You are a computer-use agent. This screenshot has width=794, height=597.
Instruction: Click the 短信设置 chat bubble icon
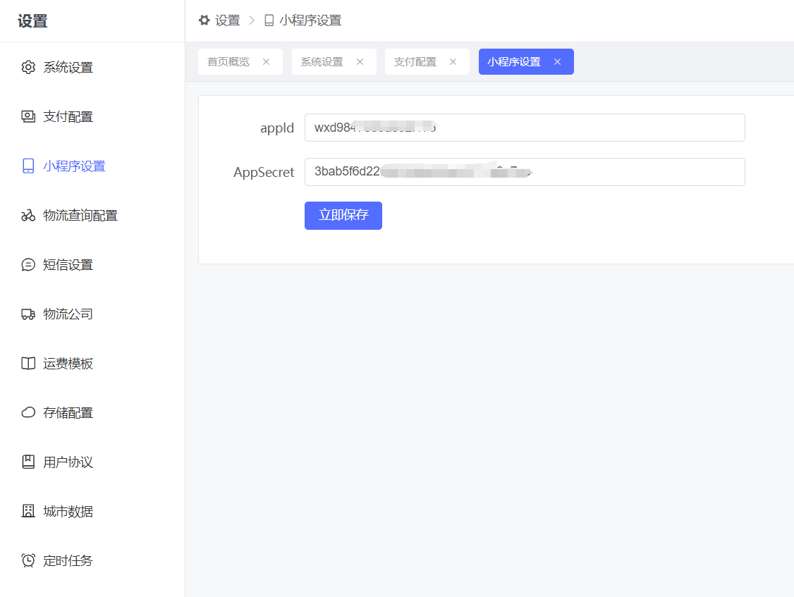point(28,265)
